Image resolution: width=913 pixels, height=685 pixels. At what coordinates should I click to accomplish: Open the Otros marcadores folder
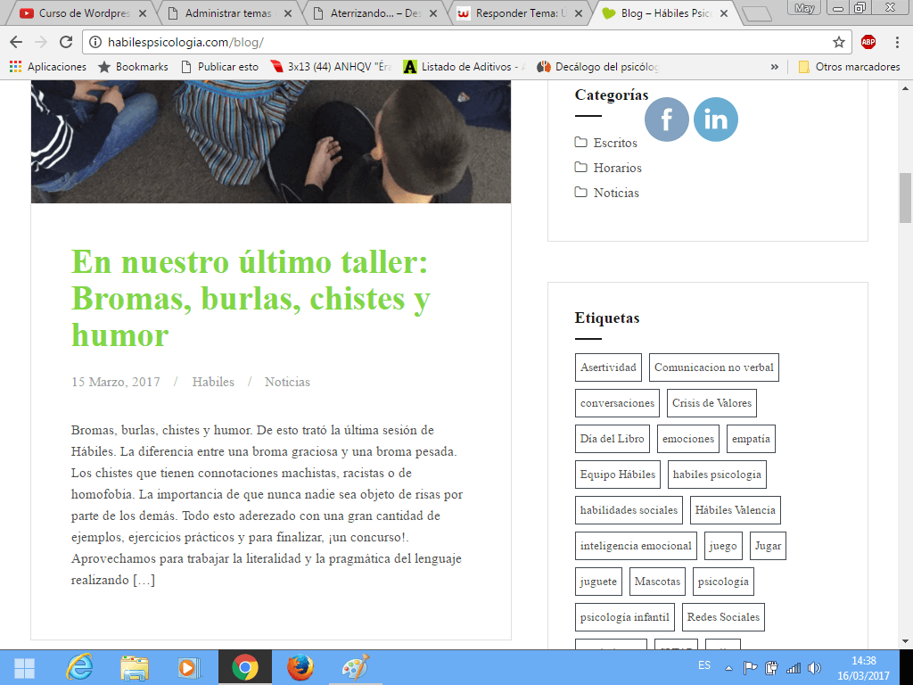click(849, 67)
